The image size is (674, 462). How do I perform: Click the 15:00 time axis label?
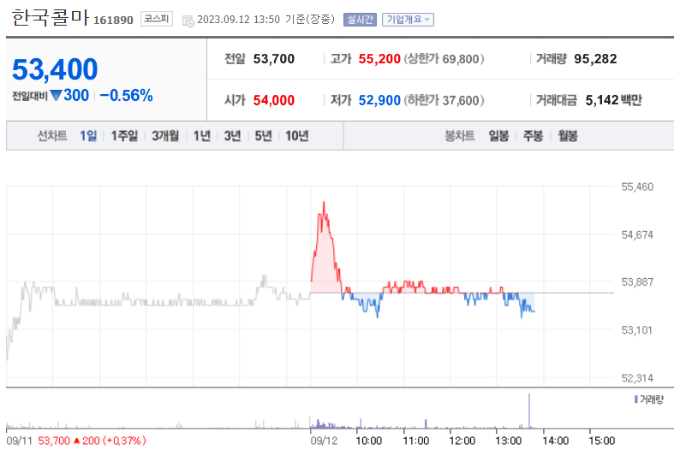click(602, 441)
